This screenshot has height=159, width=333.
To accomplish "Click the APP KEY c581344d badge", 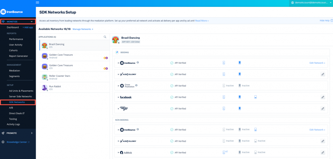I will pyautogui.click(x=131, y=42).
